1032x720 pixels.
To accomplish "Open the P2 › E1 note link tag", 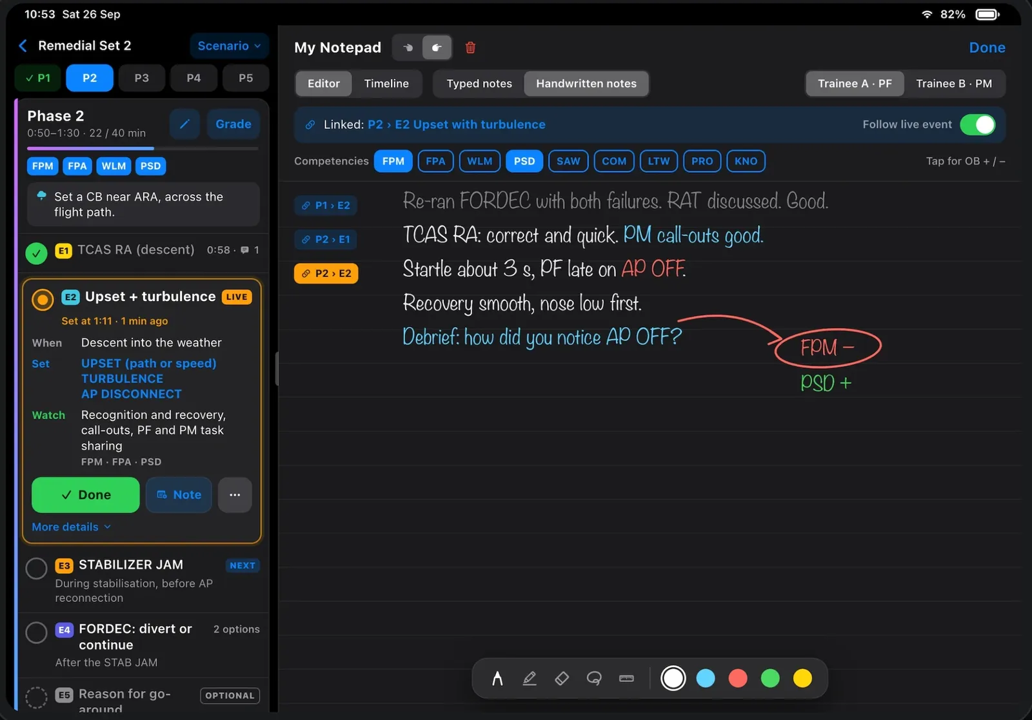I will (x=326, y=239).
